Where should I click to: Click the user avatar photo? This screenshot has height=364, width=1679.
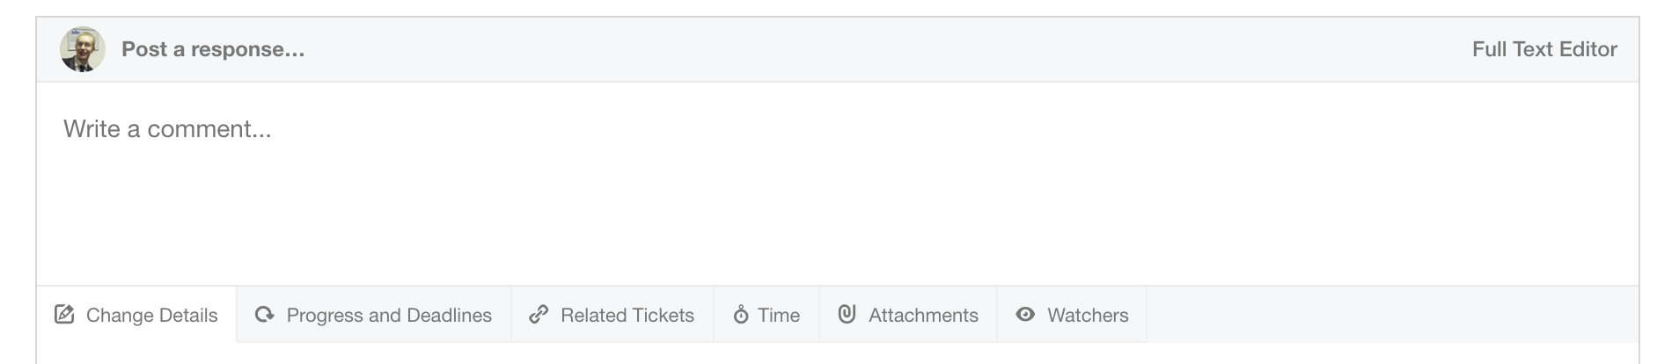click(x=83, y=49)
